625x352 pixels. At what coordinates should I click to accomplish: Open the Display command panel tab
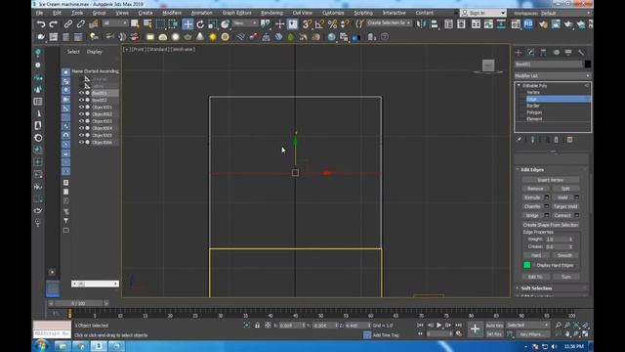(x=568, y=52)
